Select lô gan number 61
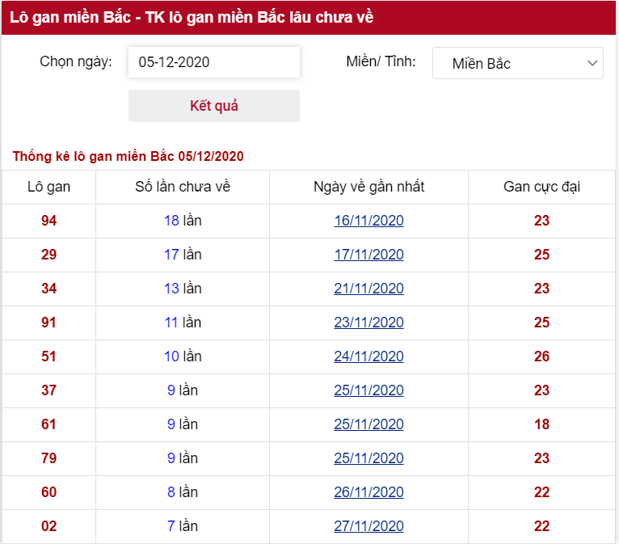 pos(49,424)
